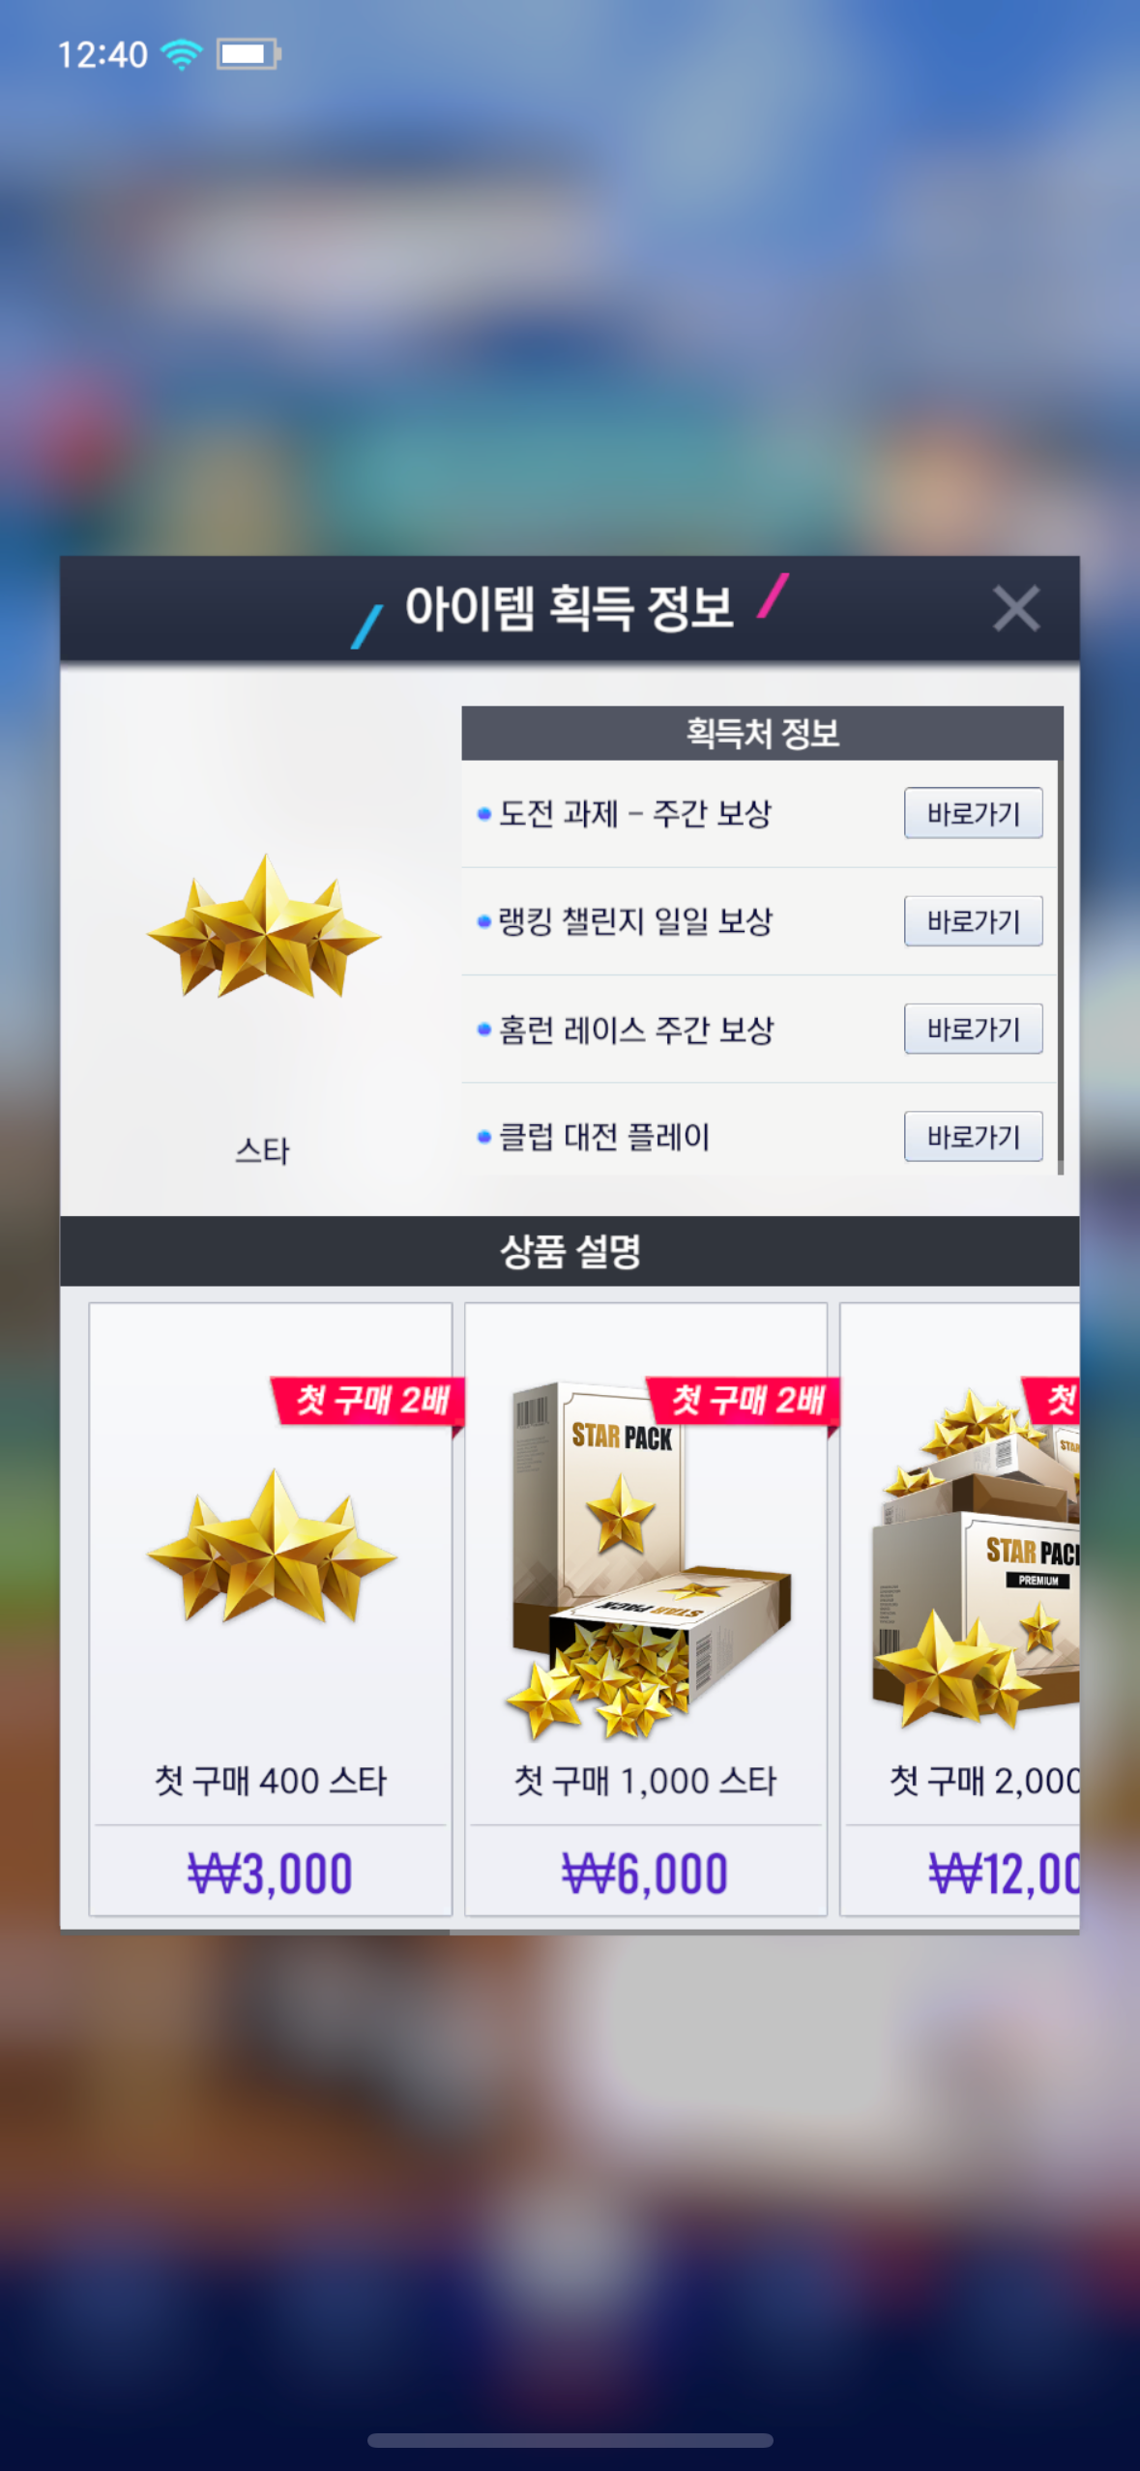Select the 첫 구매 400 스타 product image
Image resolution: width=1140 pixels, height=2471 pixels.
[272, 1547]
